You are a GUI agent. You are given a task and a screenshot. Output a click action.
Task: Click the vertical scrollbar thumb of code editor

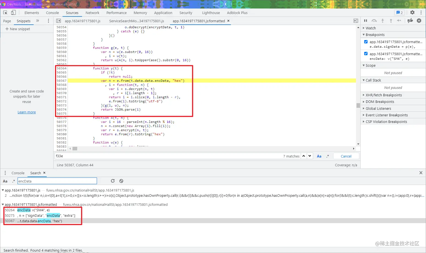tap(358, 105)
